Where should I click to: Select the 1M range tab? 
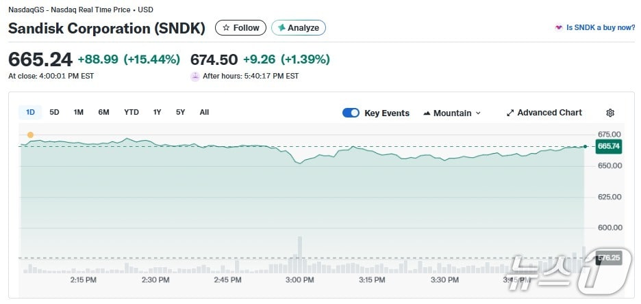(x=79, y=112)
